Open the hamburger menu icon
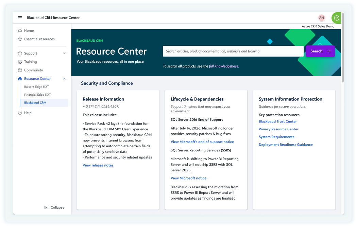This screenshot has height=226, width=356. coord(20,18)
